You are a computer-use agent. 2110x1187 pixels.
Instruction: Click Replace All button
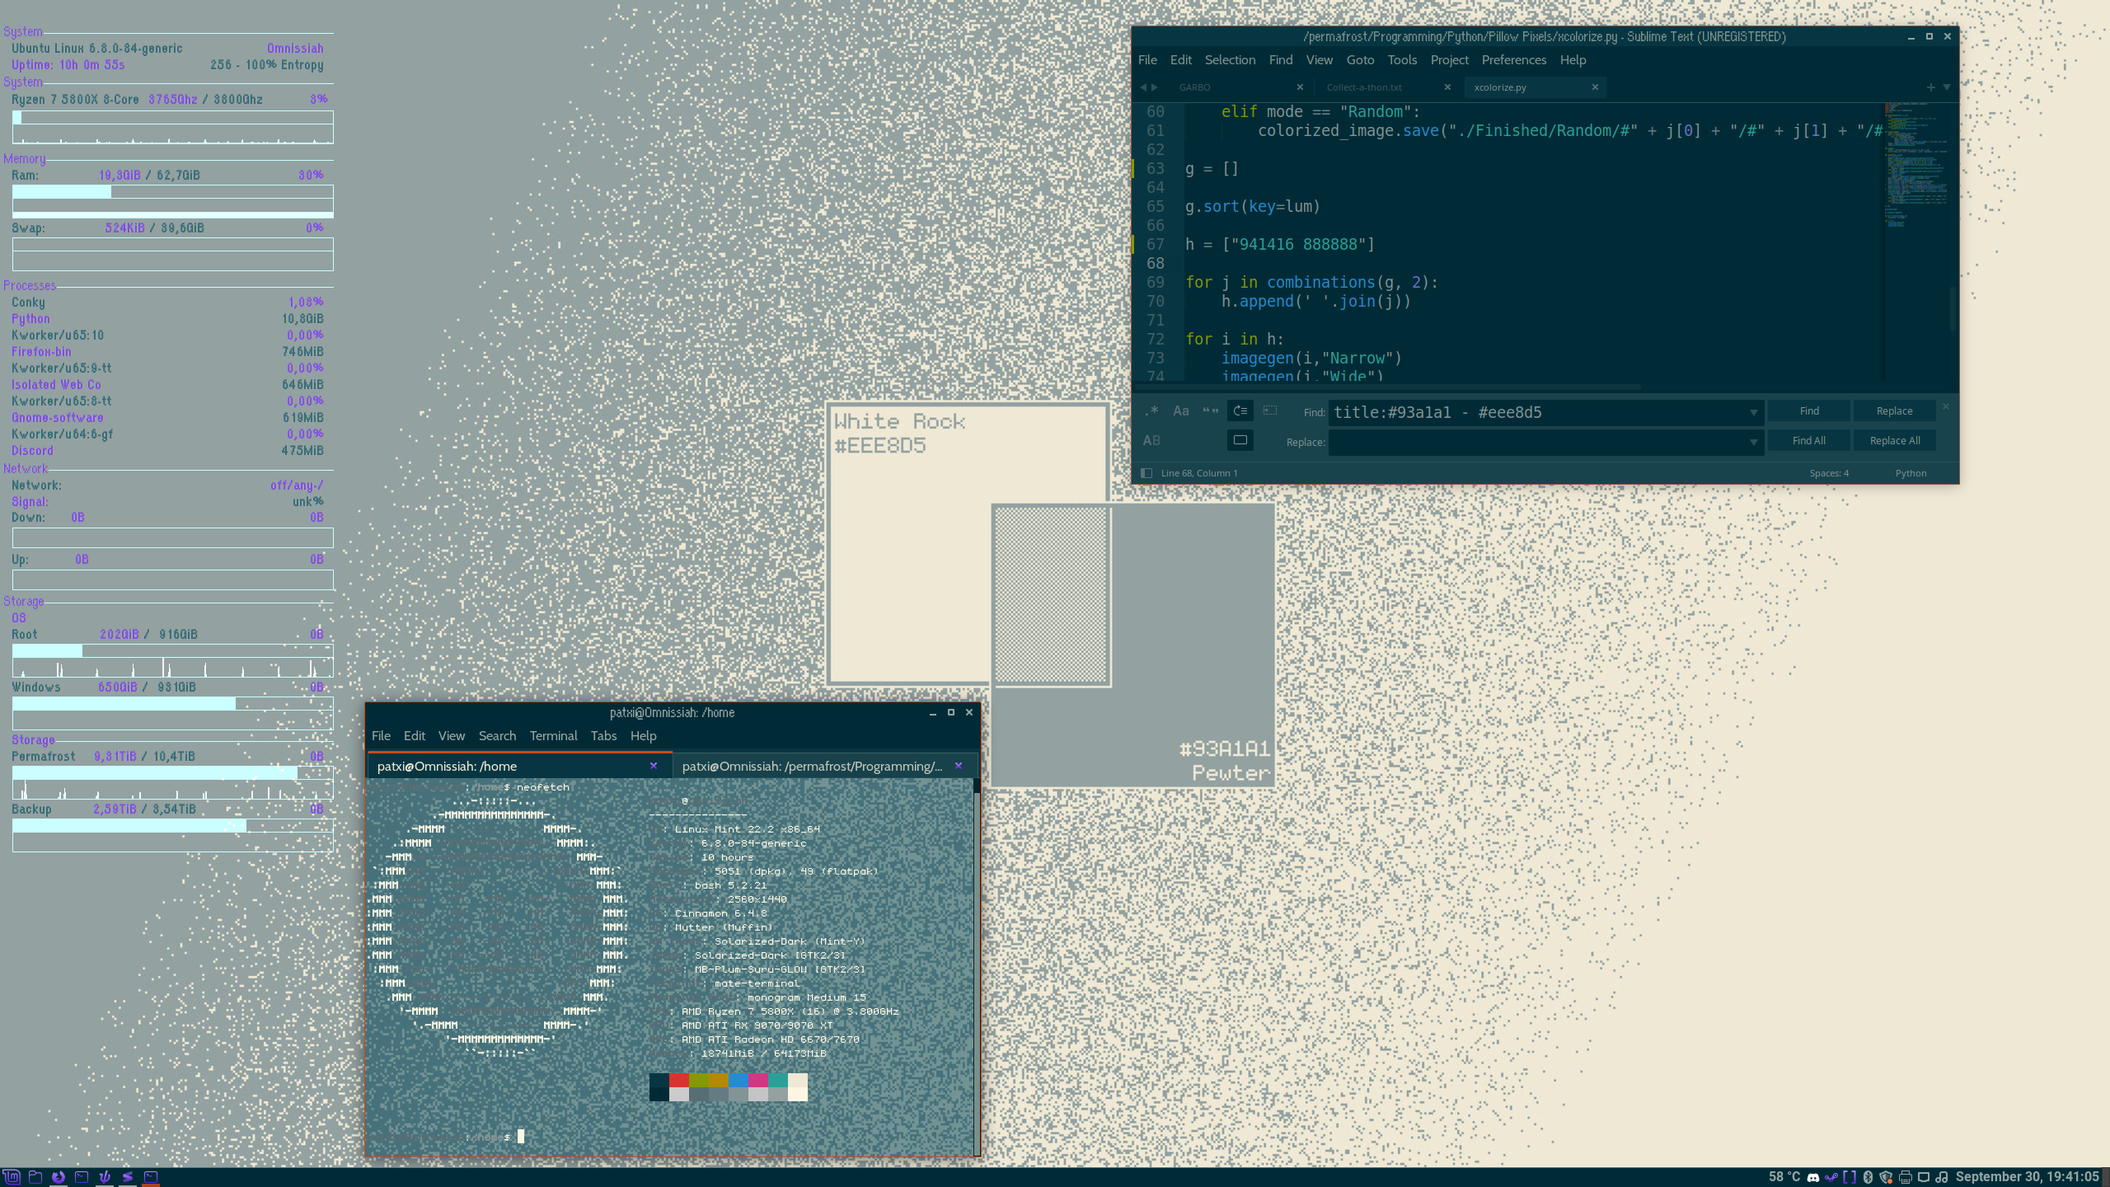click(x=1894, y=440)
